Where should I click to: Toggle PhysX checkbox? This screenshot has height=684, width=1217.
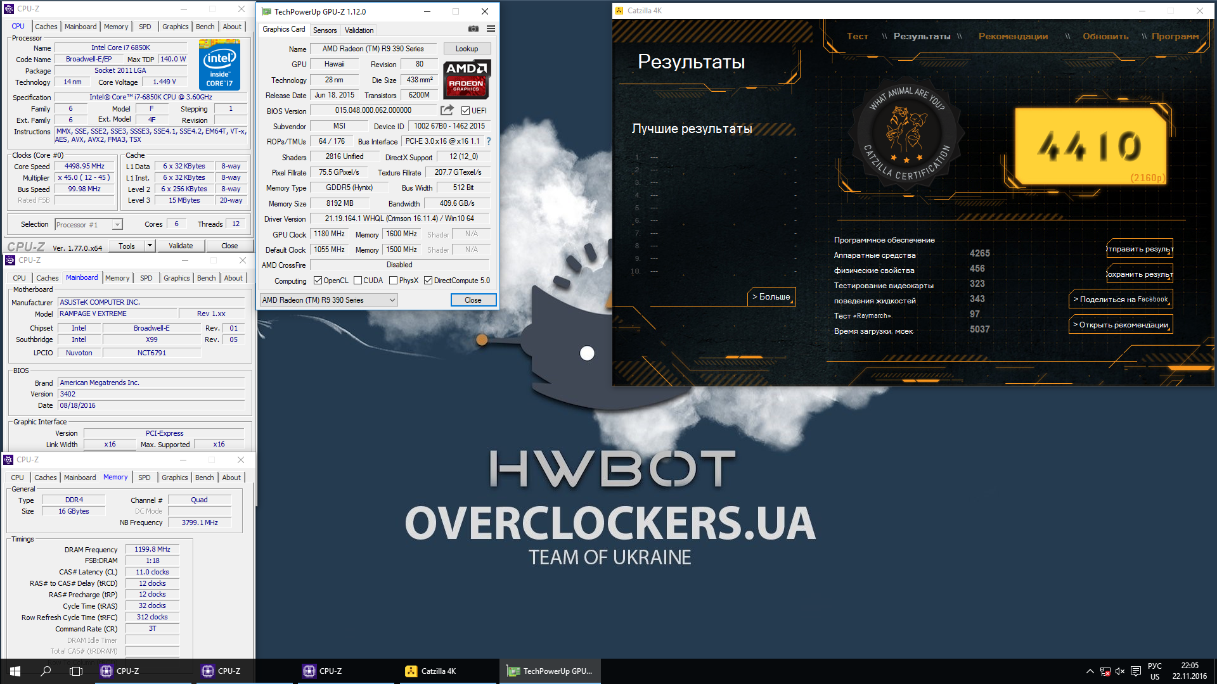(x=393, y=281)
